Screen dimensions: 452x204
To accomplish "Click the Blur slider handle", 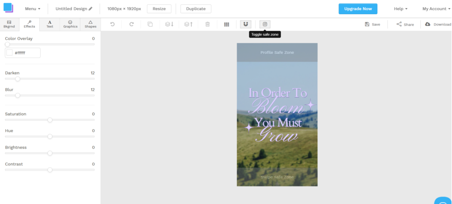I will pyautogui.click(x=18, y=96).
